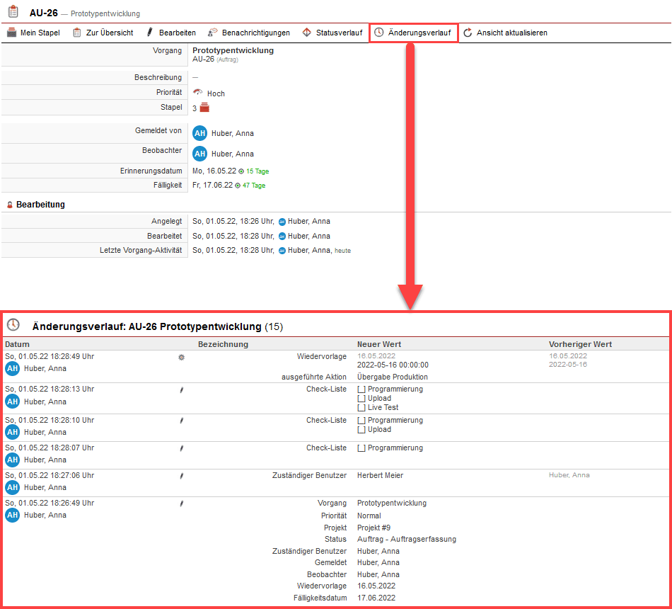Screen dimensions: 672x609
Task: Check the Live Test checkbox
Action: (361, 408)
